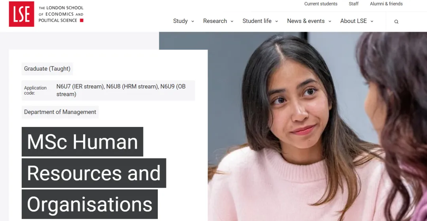Select the Department of Management tag
The image size is (427, 221).
click(60, 112)
